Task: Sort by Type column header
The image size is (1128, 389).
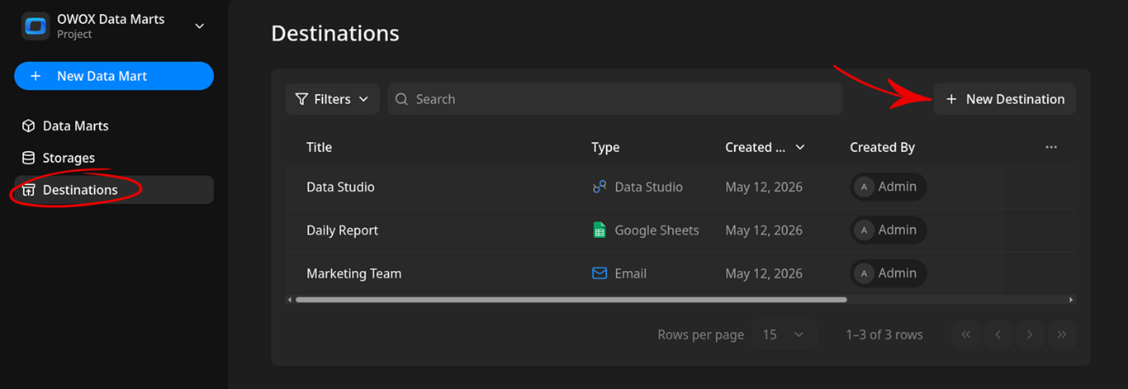Action: [x=605, y=147]
